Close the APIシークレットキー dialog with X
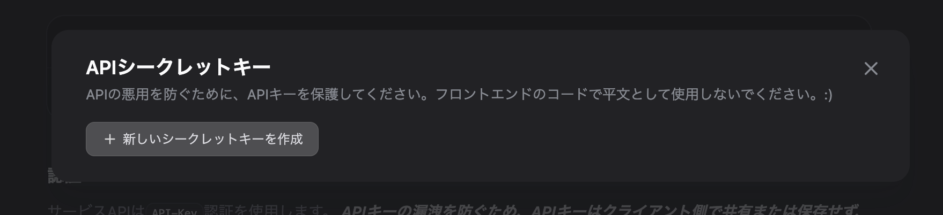The height and width of the screenshot is (215, 943). (x=871, y=68)
